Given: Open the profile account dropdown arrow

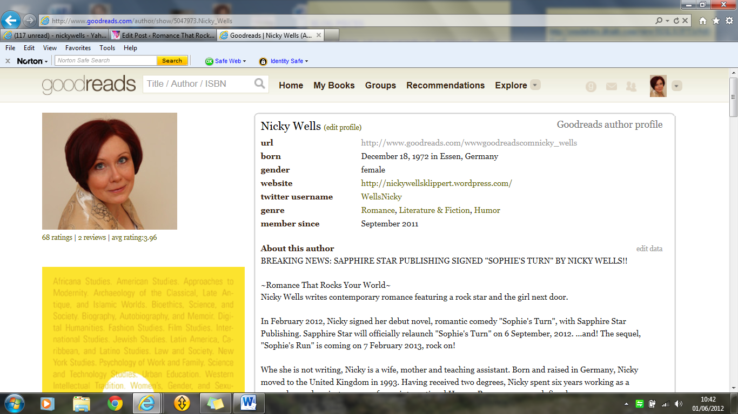Looking at the screenshot, I should [676, 86].
